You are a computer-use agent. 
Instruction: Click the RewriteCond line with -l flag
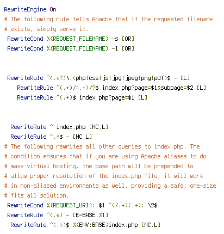tap(71, 48)
